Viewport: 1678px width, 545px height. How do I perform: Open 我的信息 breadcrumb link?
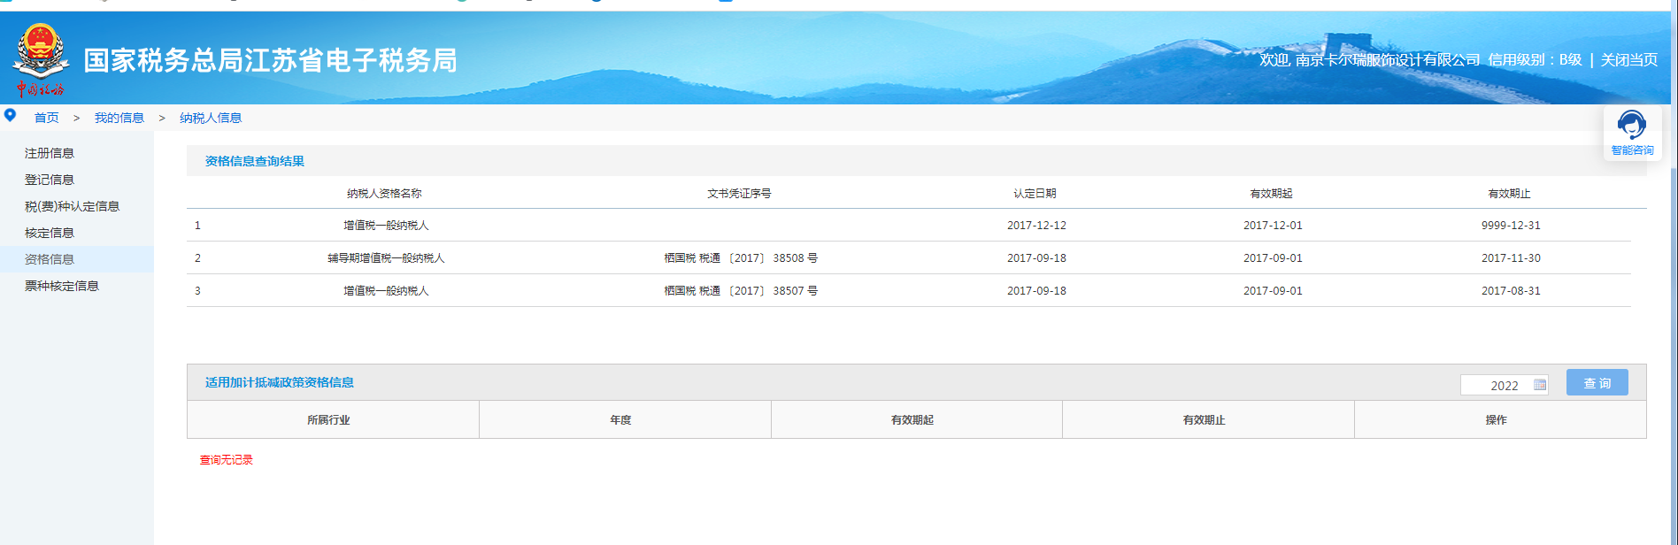(119, 118)
